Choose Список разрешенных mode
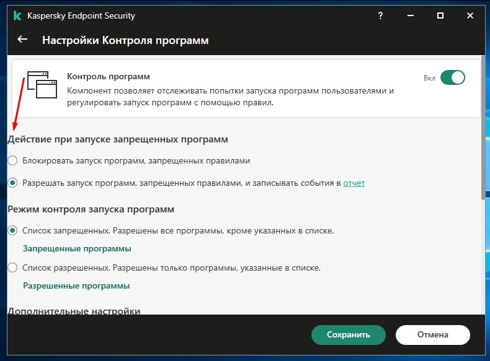The image size is (490, 361). pos(12,268)
